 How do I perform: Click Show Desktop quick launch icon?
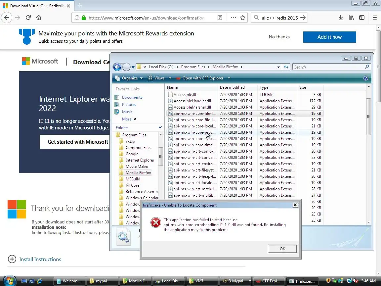[x=24, y=281]
